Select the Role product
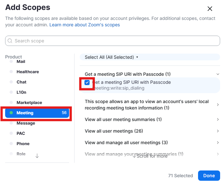223x183 pixels. (21, 154)
